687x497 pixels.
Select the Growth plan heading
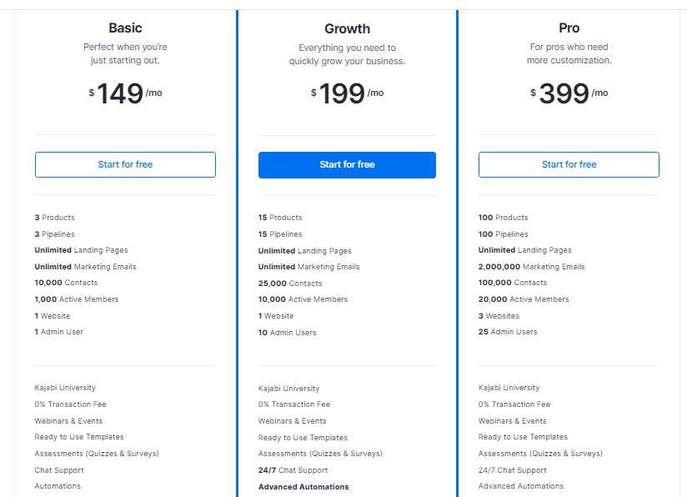pos(347,29)
